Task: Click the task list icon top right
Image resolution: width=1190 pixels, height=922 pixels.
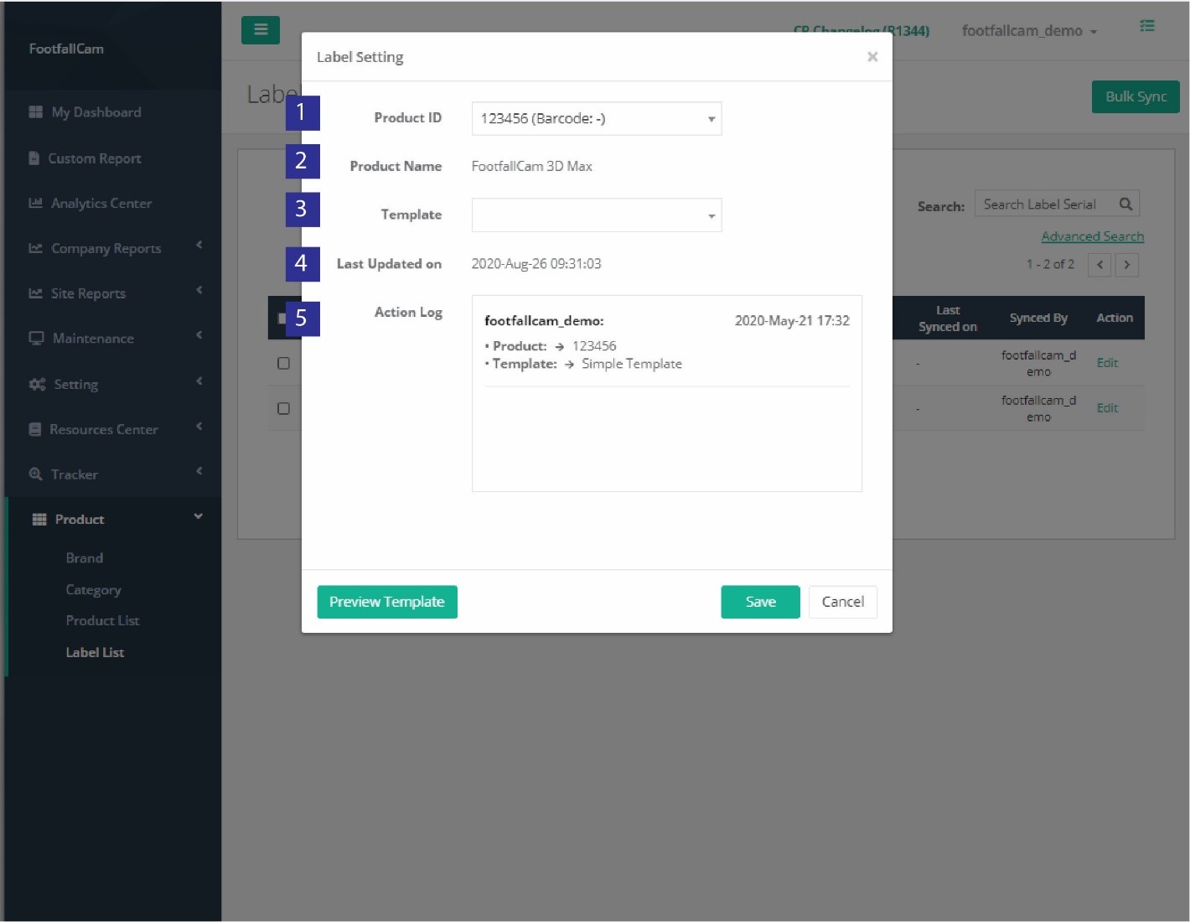Action: (1146, 27)
